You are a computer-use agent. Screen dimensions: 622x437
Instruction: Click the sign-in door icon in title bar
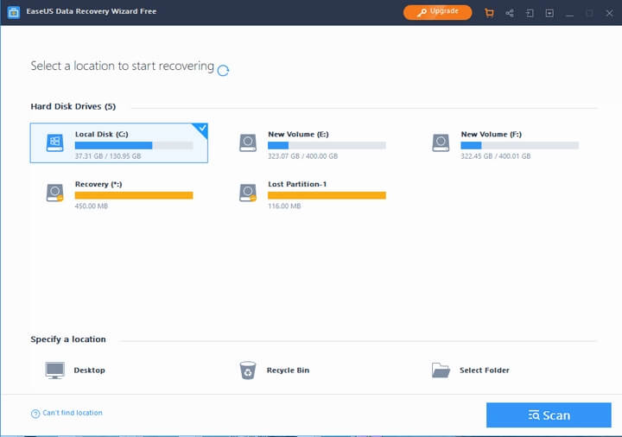click(x=530, y=14)
